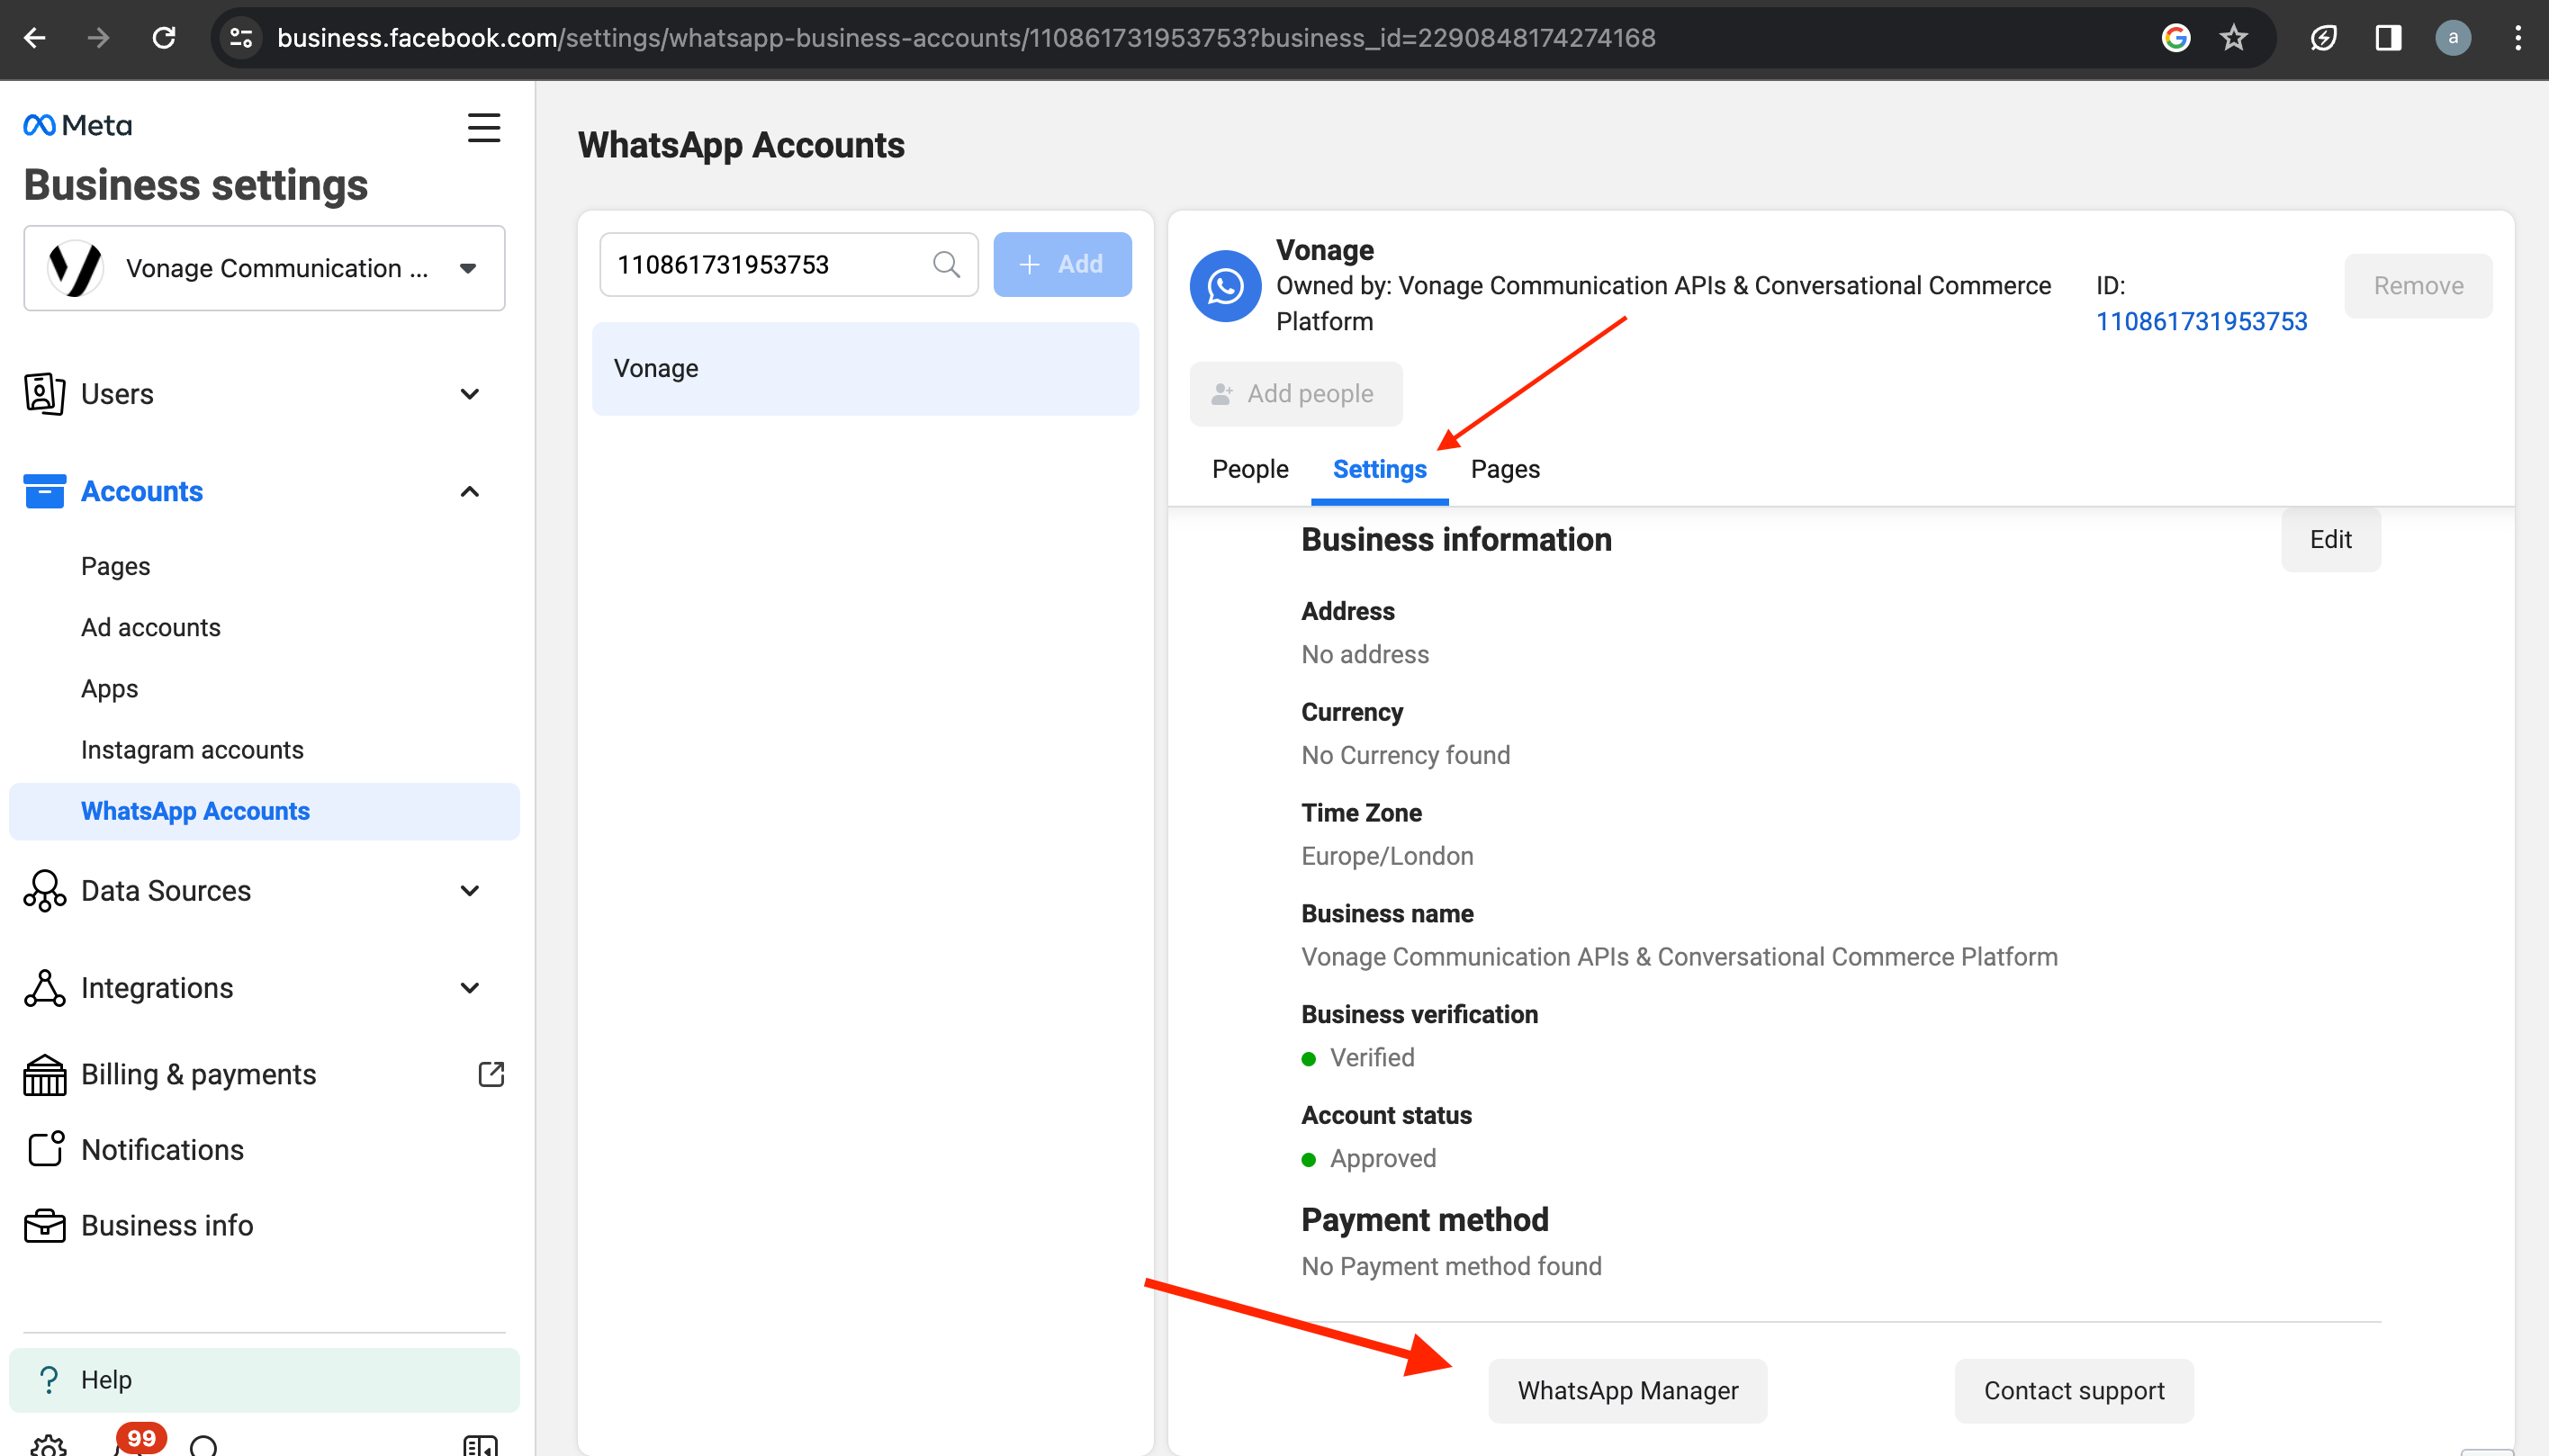Open Chrome side panel icon

(x=2388, y=38)
